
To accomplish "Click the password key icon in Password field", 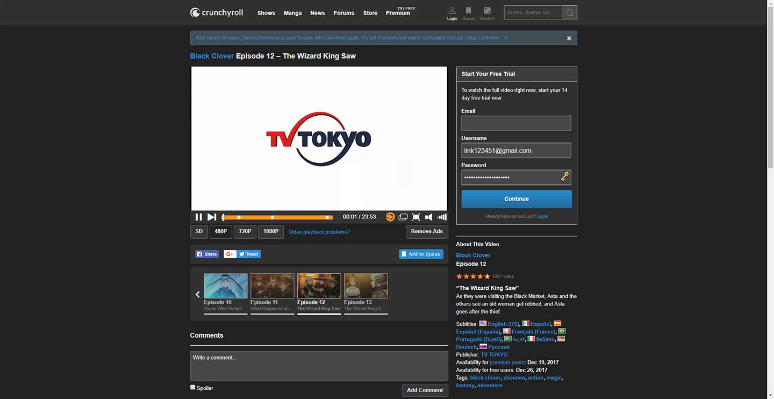I will (564, 177).
